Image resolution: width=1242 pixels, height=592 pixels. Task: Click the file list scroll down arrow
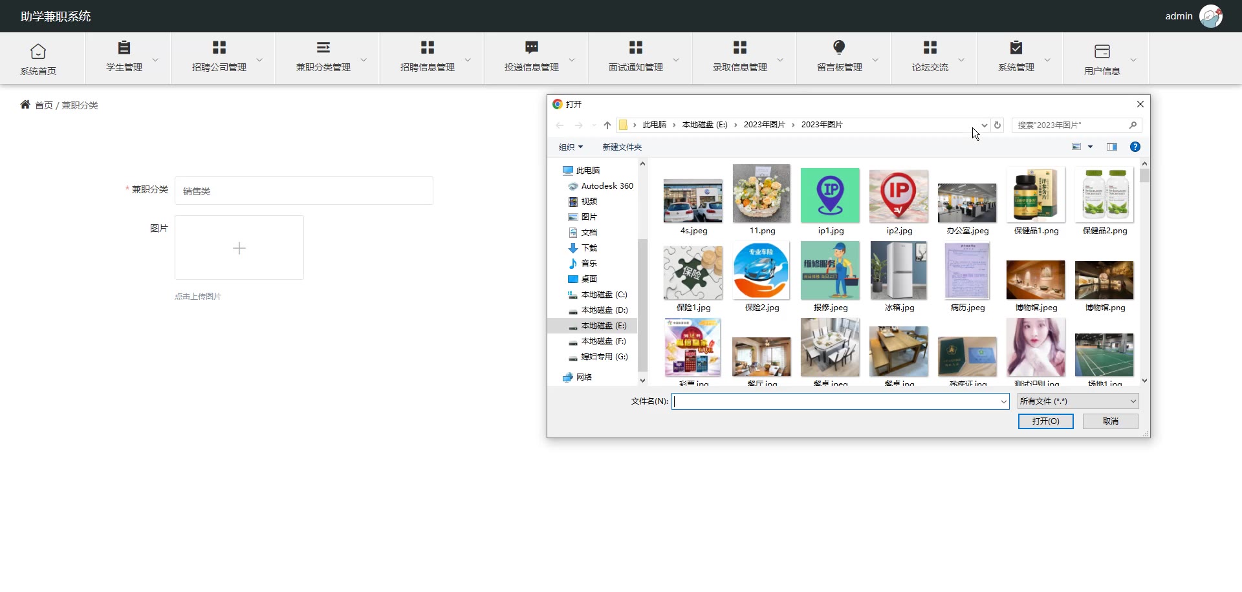coord(1144,381)
